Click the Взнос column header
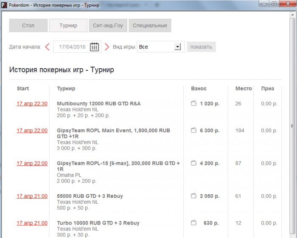The image size is (297, 238). tap(199, 88)
